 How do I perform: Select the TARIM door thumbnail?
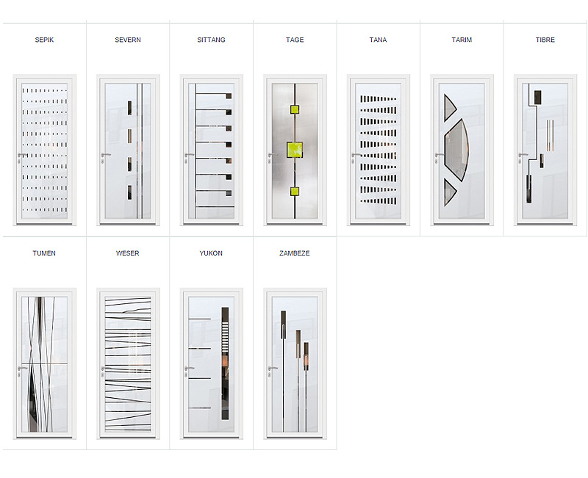(462, 151)
